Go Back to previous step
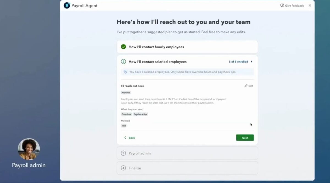The width and height of the screenshot is (330, 183). 130,138
